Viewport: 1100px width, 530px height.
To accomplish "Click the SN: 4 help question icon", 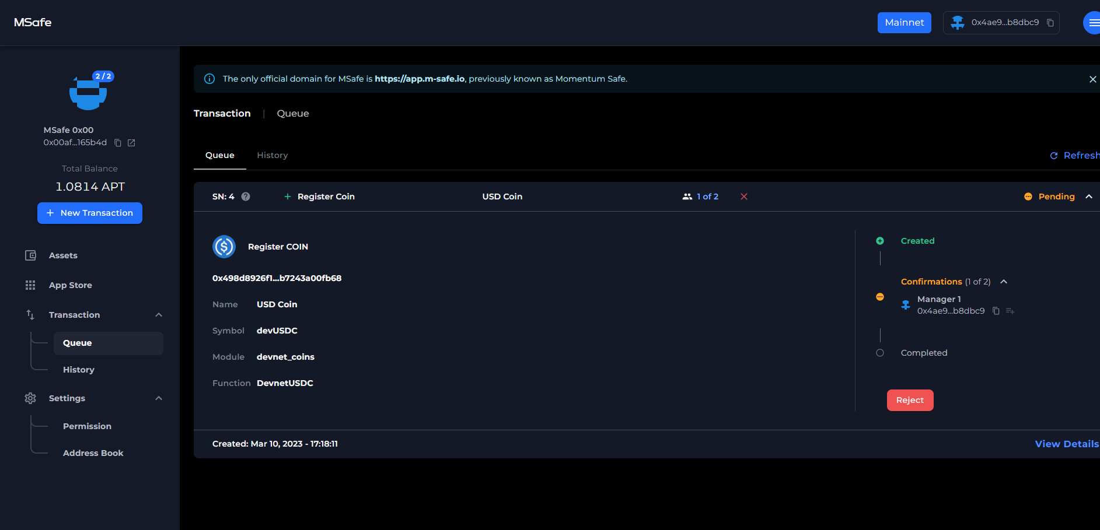I will 246,196.
